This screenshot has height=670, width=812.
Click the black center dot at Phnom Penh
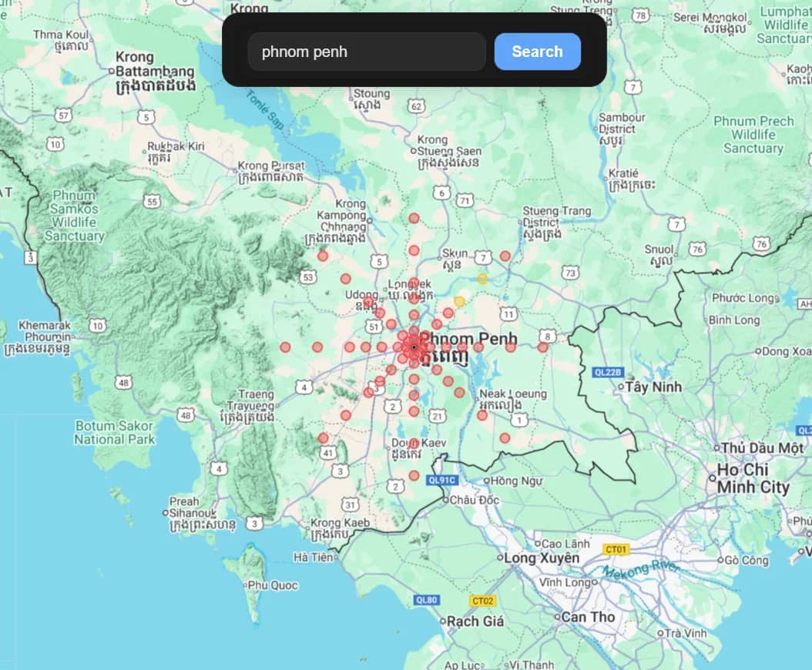pos(414,347)
